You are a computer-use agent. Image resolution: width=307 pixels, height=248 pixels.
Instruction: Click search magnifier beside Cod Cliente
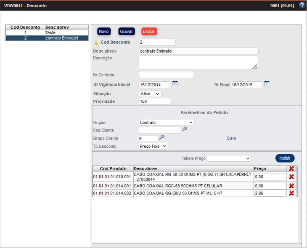[x=184, y=129]
